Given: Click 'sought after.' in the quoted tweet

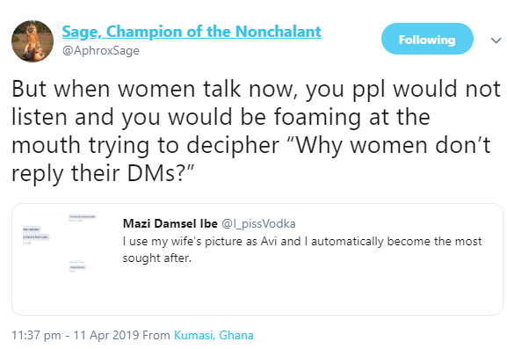Looking at the screenshot, I should click(156, 258).
